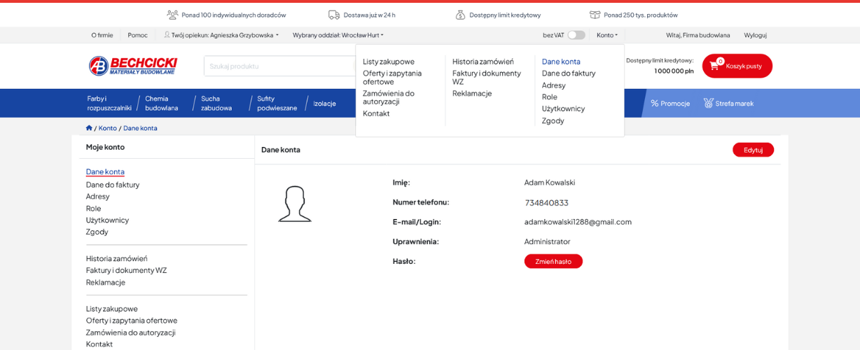Select Oferty i zapytania ofertowe in Konto menu
Screen dimensions: 860x350
[392, 77]
